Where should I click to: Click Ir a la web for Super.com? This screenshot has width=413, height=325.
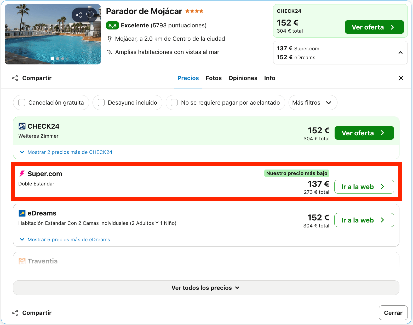[364, 187]
